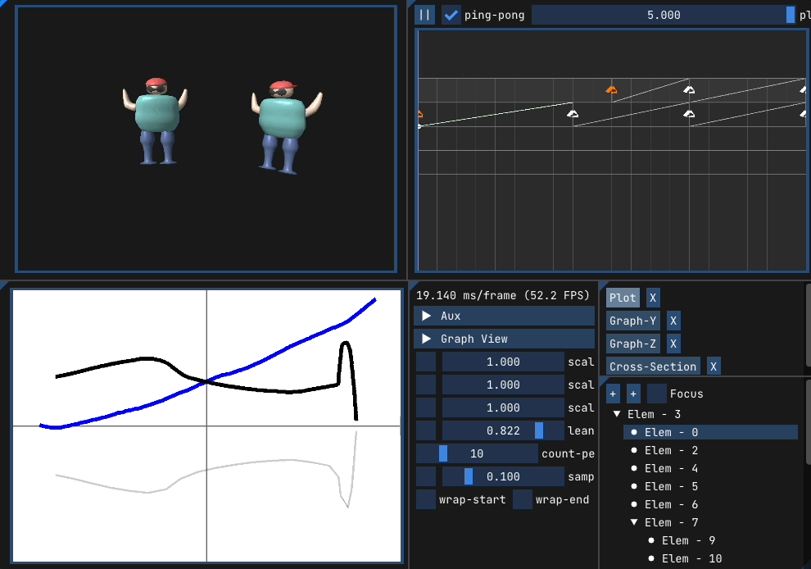The image size is (811, 569).
Task: Adjust the samp slider showing 0.100
Action: click(x=503, y=476)
